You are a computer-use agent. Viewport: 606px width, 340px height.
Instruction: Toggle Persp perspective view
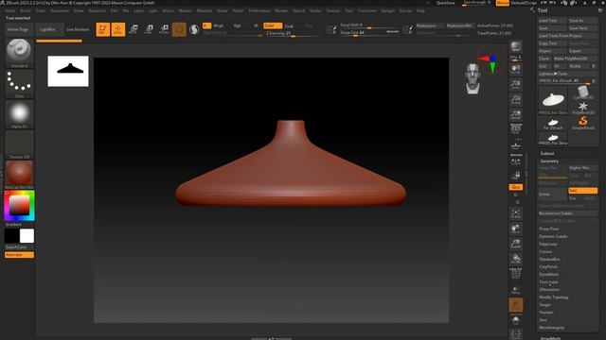(x=515, y=129)
